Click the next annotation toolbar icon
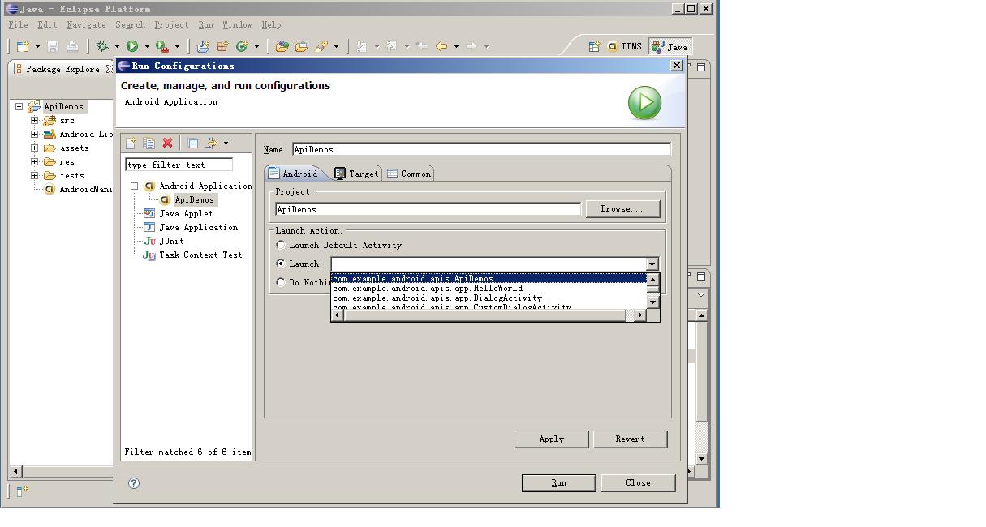The width and height of the screenshot is (986, 527). click(x=362, y=47)
